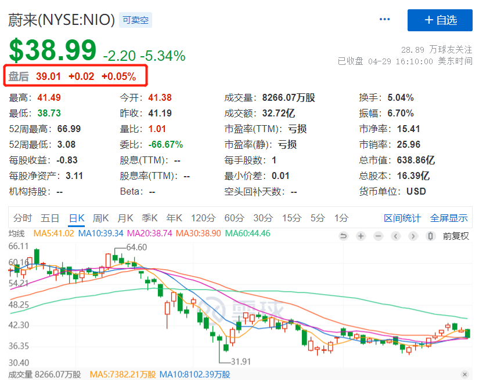Image resolution: width=479 pixels, height=380 pixels.
Task: Switch to 五日 five-day tab
Action: click(50, 218)
